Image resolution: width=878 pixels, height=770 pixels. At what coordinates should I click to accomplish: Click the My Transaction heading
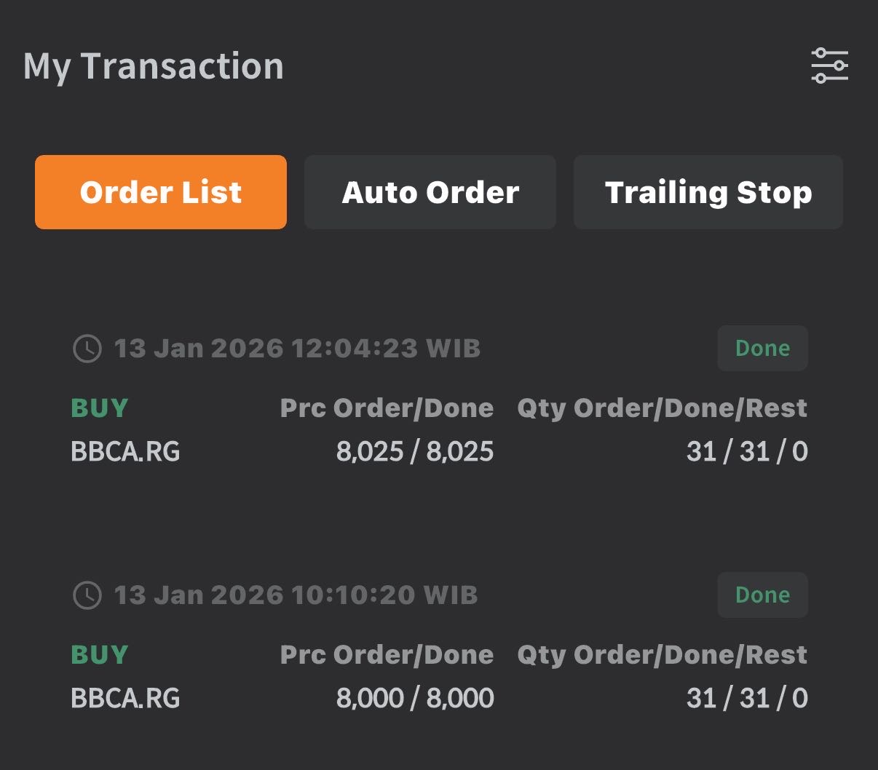point(154,66)
